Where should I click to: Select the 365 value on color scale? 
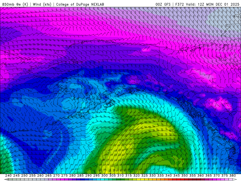[x=208, y=176]
